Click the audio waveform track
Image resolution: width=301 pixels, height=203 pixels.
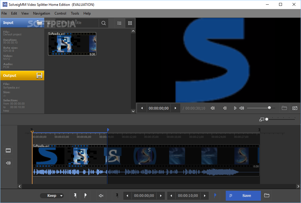(x=146, y=172)
